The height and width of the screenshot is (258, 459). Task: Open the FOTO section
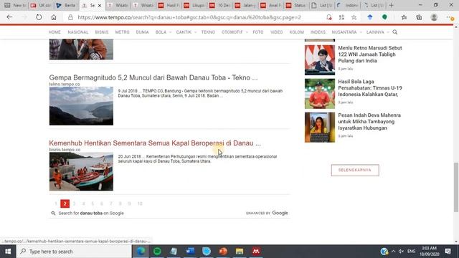click(258, 32)
